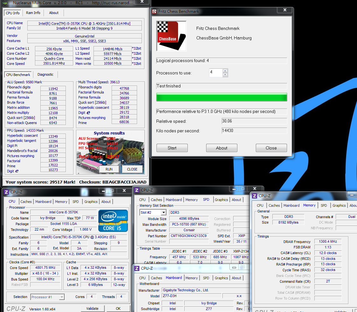Click the Part Number CMT16GX3M4X2133C9 field
The image size is (357, 312).
pyautogui.click(x=189, y=236)
